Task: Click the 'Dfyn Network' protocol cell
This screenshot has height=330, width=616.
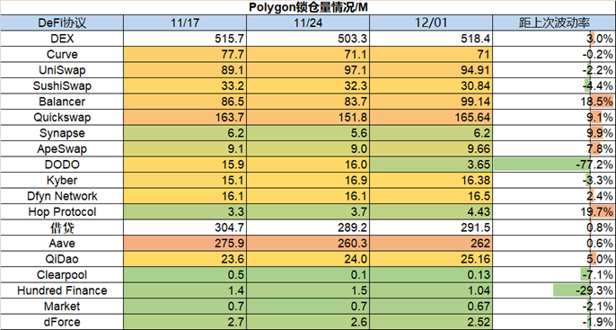Action: point(62,196)
